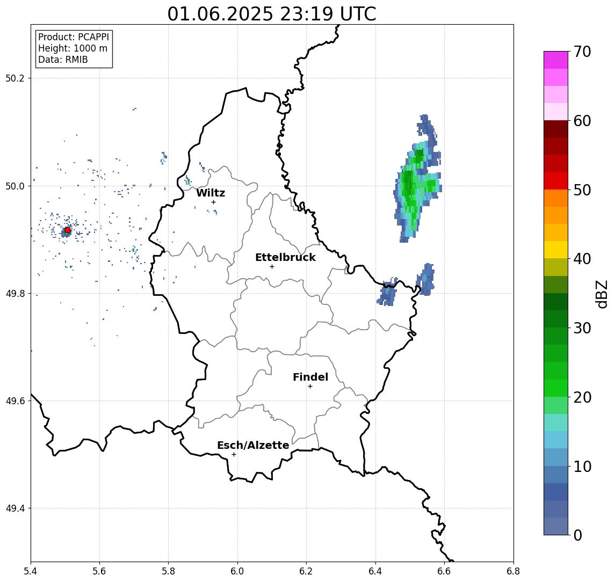Click the magenta top colorbar segment
The image size is (615, 582).
pos(556,60)
